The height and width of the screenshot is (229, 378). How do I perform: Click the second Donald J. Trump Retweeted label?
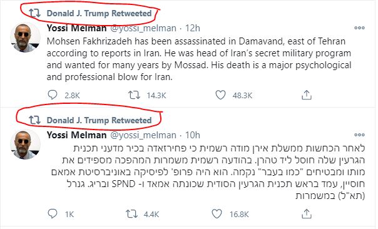pyautogui.click(x=99, y=120)
